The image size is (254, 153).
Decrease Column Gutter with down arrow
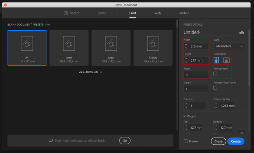pos(216,108)
